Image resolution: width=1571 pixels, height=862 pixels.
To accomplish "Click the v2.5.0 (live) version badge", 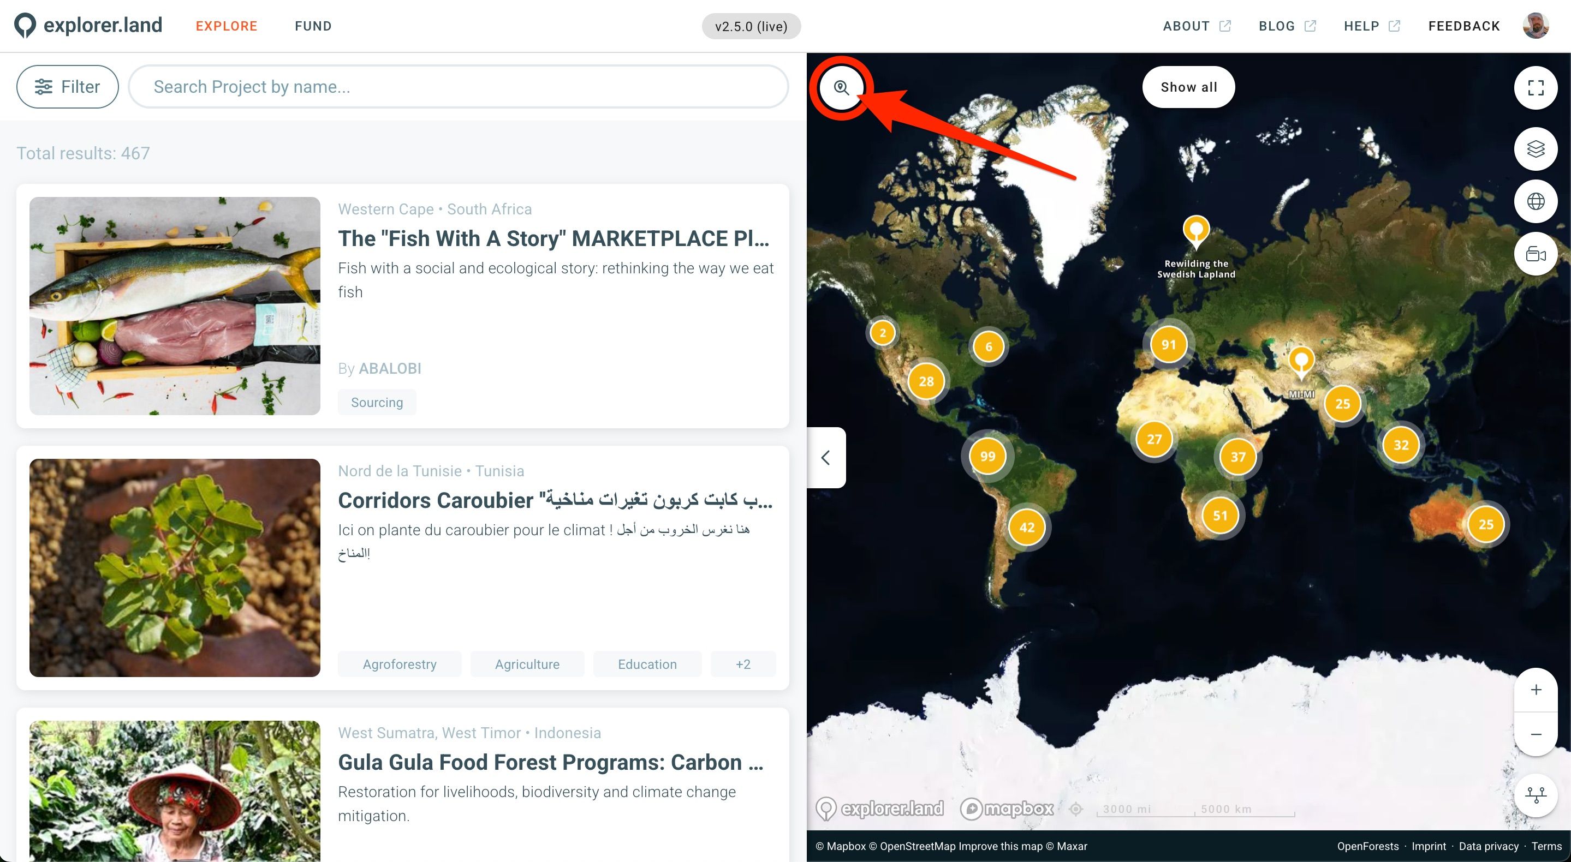I will 751,26.
